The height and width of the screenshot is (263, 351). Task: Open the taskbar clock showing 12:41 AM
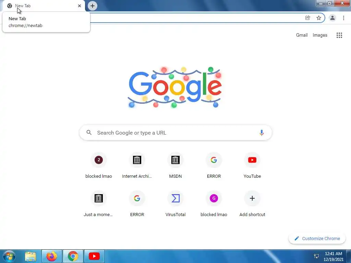click(333, 256)
